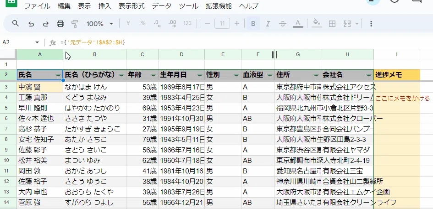
Task: Select cell 合同会社バンブー
Action: 347,129
